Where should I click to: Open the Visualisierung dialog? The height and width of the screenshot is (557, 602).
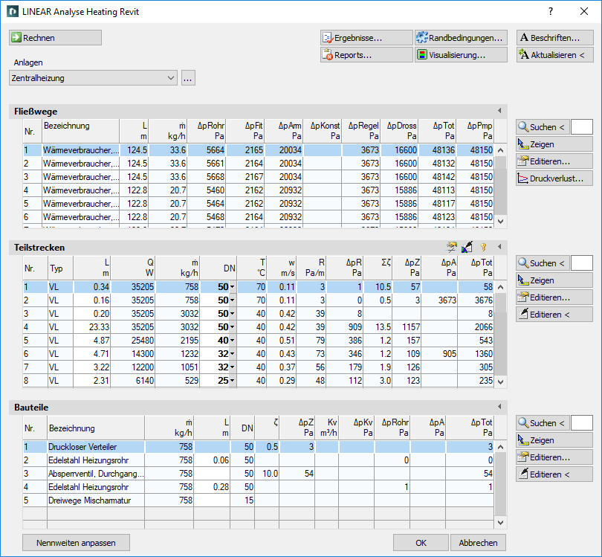tap(461, 55)
